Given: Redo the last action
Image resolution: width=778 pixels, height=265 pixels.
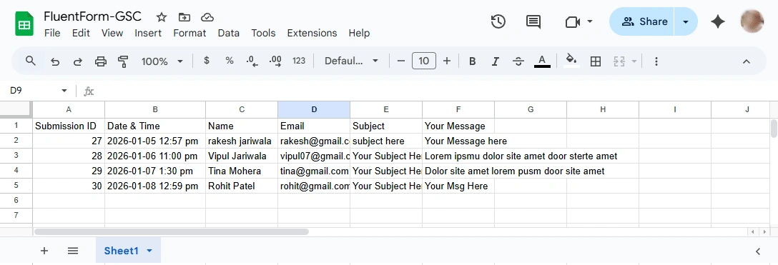Looking at the screenshot, I should point(78,61).
